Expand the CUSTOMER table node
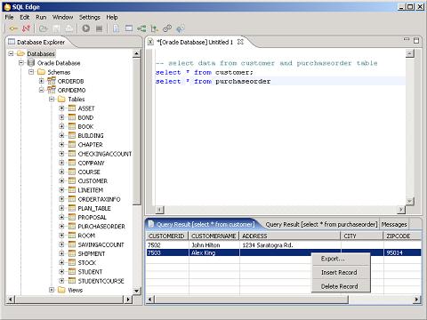The height and width of the screenshot is (320, 427). pyautogui.click(x=61, y=180)
